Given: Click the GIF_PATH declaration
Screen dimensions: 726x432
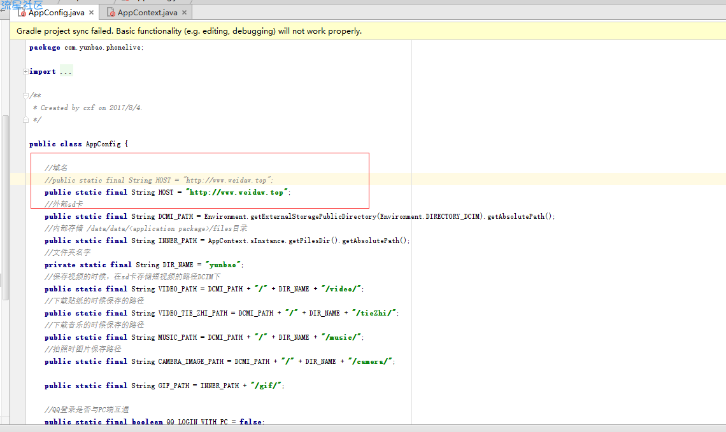Looking at the screenshot, I should pyautogui.click(x=164, y=386).
